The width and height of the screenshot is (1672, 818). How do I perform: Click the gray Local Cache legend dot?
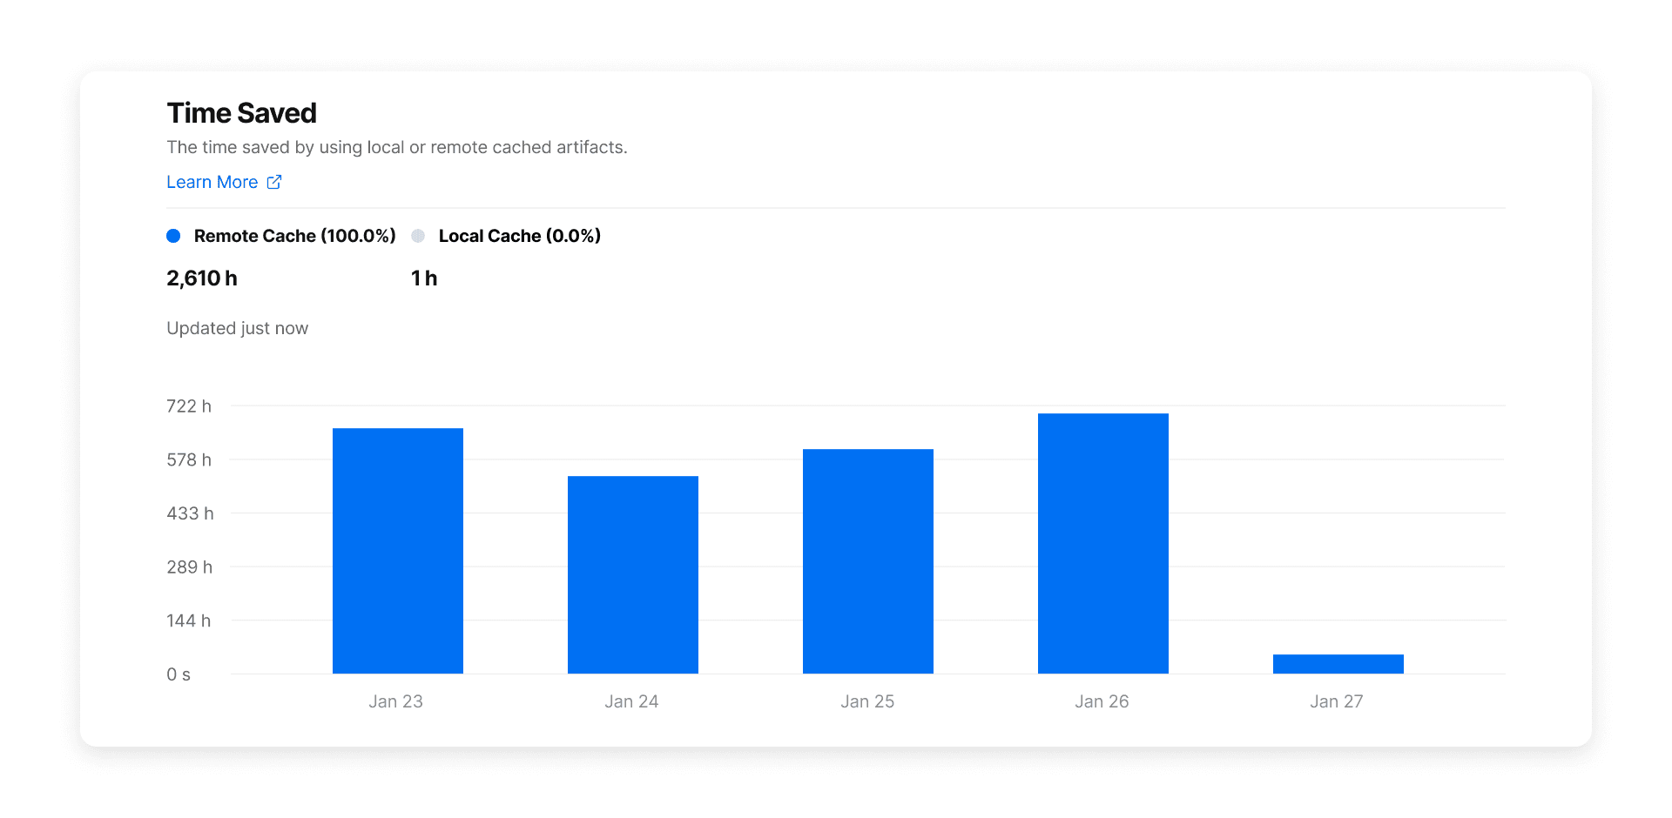point(417,235)
